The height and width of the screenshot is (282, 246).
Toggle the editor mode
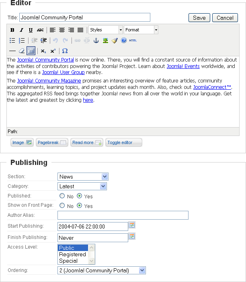124,142
